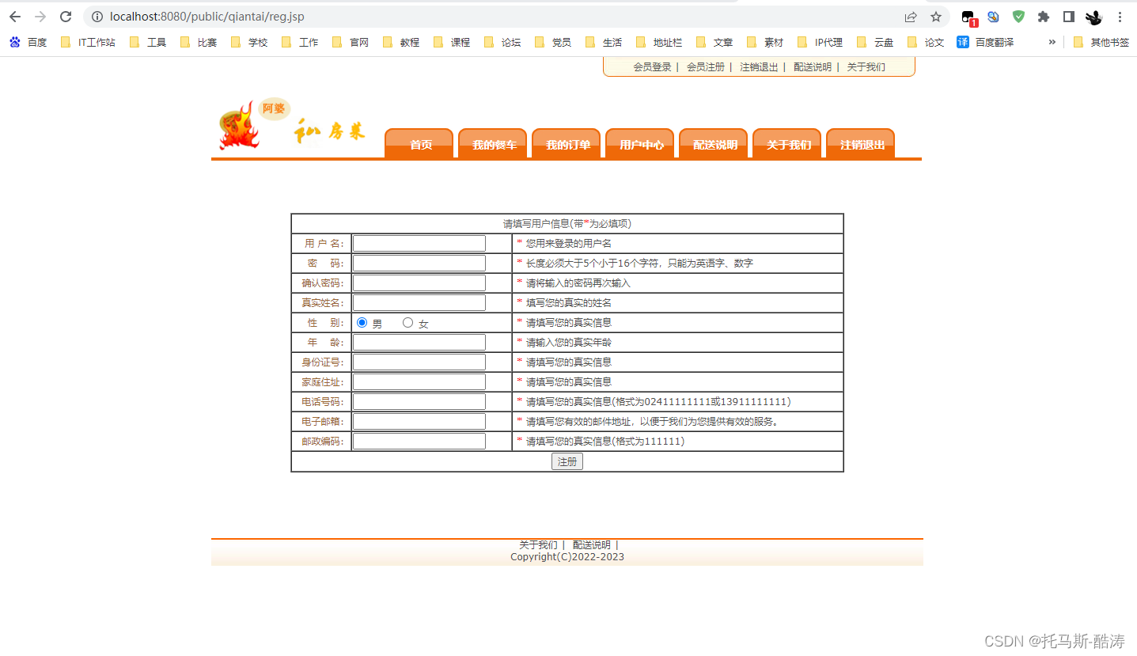
Task: Open the 工作 bookmark folder
Action: (300, 42)
